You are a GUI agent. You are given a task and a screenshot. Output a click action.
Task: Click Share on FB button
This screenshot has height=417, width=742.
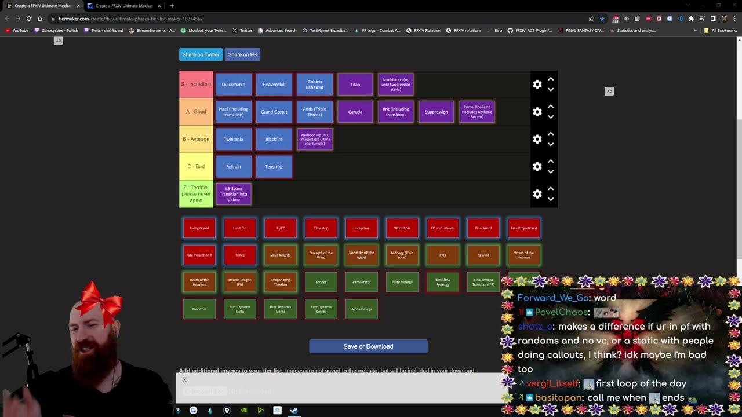point(242,54)
